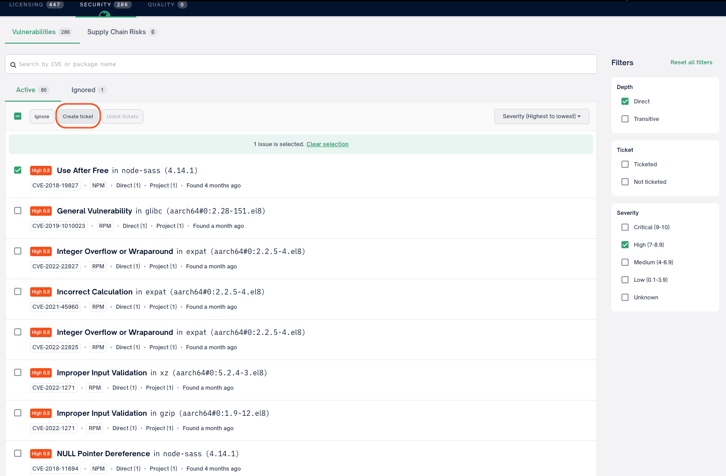Select the gzip Improper Input Validation checkbox
This screenshot has width=726, height=476.
click(18, 413)
